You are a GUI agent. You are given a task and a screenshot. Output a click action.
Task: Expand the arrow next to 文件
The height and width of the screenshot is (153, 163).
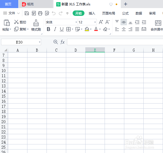click(18, 13)
